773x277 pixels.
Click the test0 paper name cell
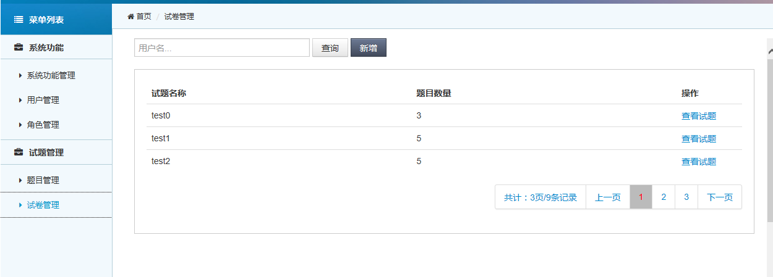click(x=161, y=115)
